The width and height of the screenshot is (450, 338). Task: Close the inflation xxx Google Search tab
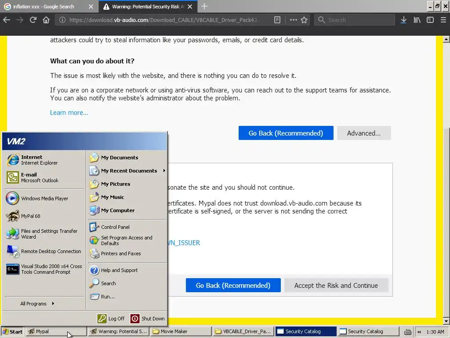click(91, 6)
